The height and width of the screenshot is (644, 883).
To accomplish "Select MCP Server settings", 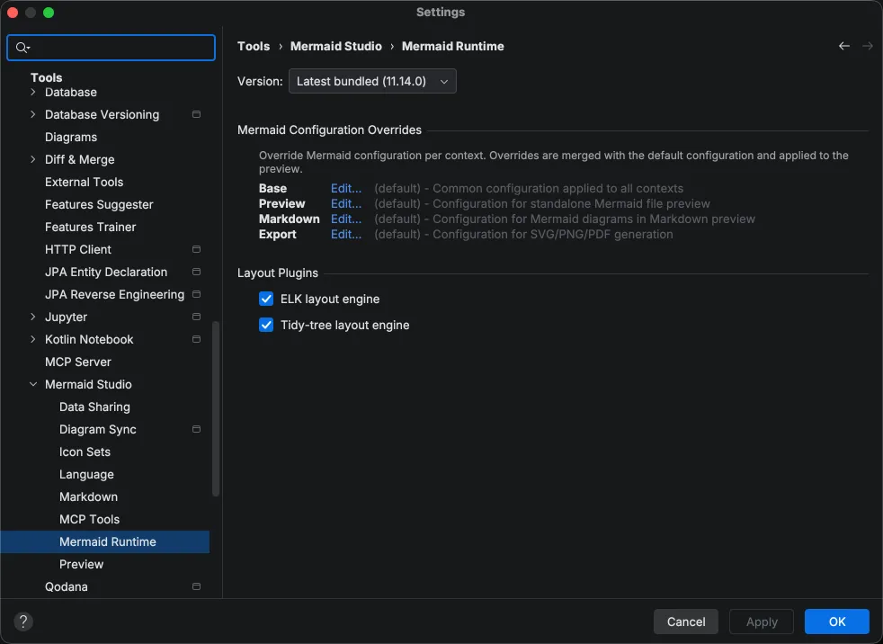I will point(77,362).
